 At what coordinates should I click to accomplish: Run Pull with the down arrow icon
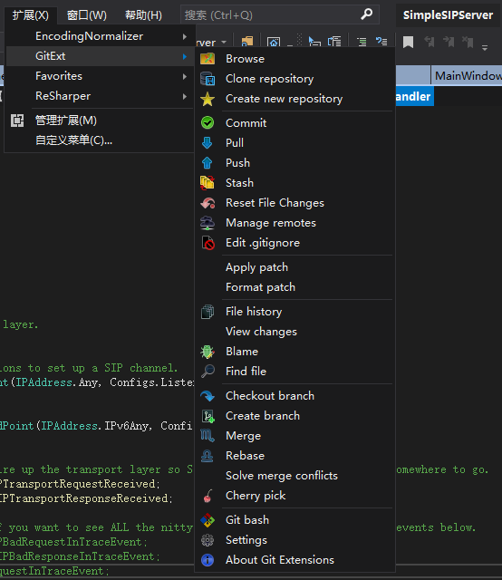pos(294,143)
